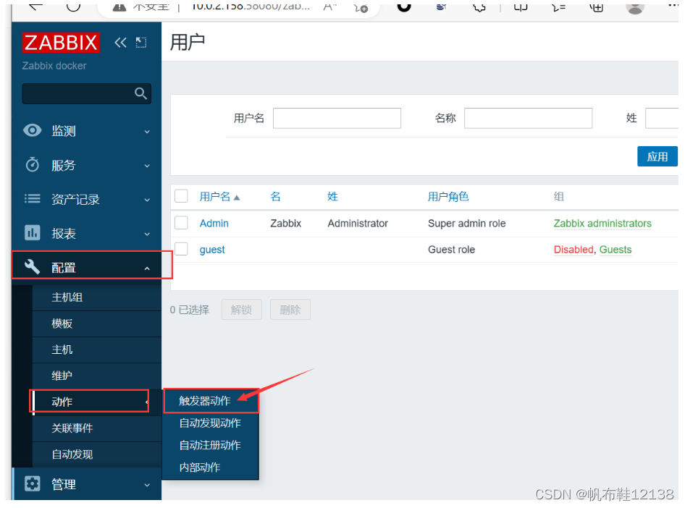Collapse the 配置 menu chevron
Viewport: 685px width, 508px height.
coord(147,268)
